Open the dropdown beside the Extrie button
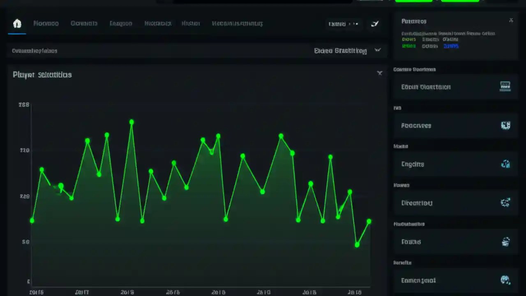Image resolution: width=526 pixels, height=296 pixels. tap(356, 23)
